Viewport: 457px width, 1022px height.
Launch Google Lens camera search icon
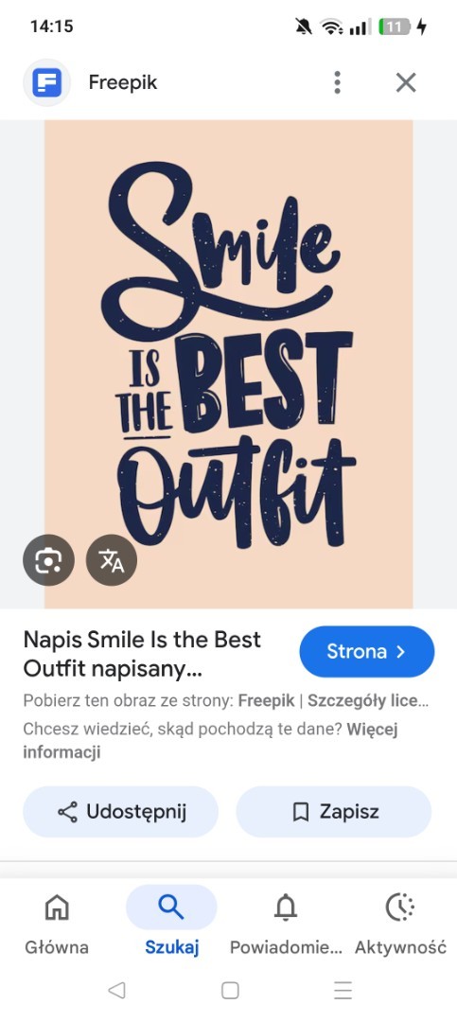coord(49,560)
